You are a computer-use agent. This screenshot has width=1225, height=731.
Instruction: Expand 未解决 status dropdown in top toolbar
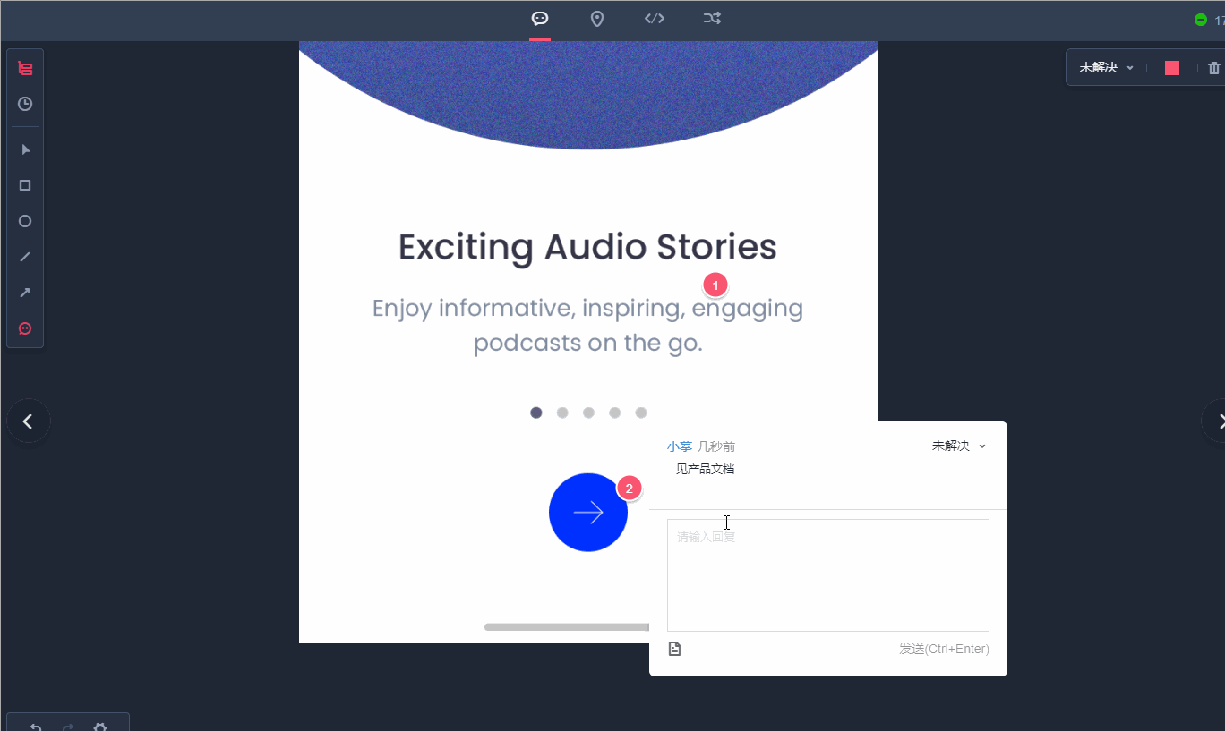[x=1107, y=68]
